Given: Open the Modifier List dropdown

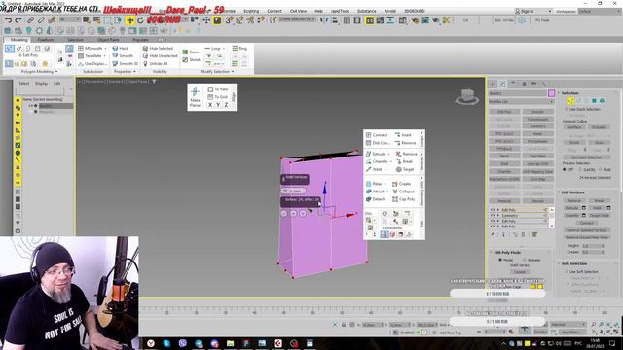Looking at the screenshot, I should 522,101.
